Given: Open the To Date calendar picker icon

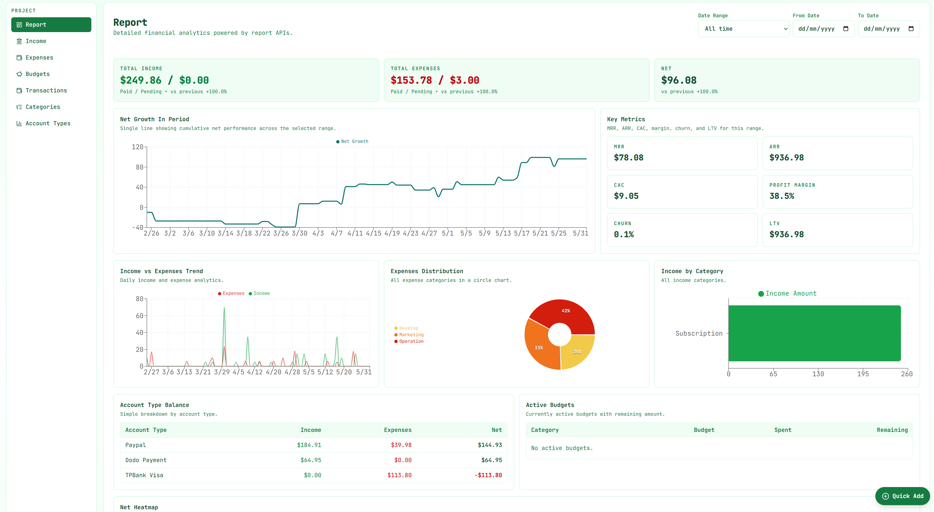Looking at the screenshot, I should 911,29.
